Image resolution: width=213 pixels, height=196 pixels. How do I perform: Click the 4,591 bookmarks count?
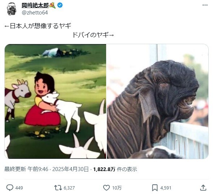click(x=166, y=188)
